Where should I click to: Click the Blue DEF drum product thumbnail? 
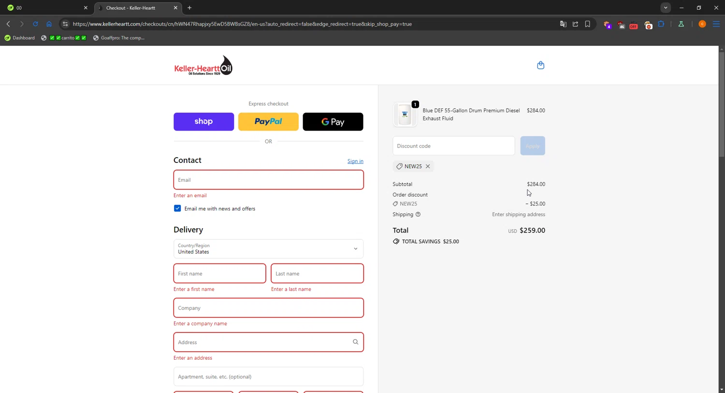(x=405, y=115)
